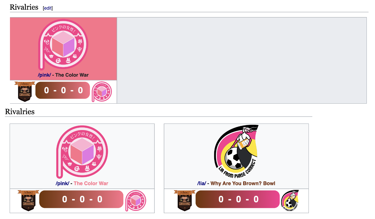
Task: Click the brown-to-magenta score bar for /lia/
Action: pos(238,199)
